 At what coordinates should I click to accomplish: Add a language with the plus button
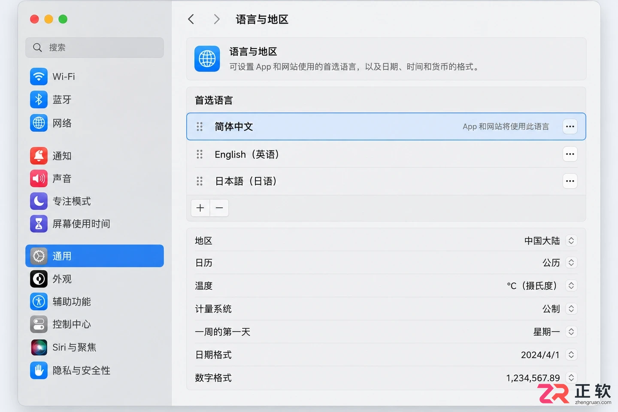200,208
